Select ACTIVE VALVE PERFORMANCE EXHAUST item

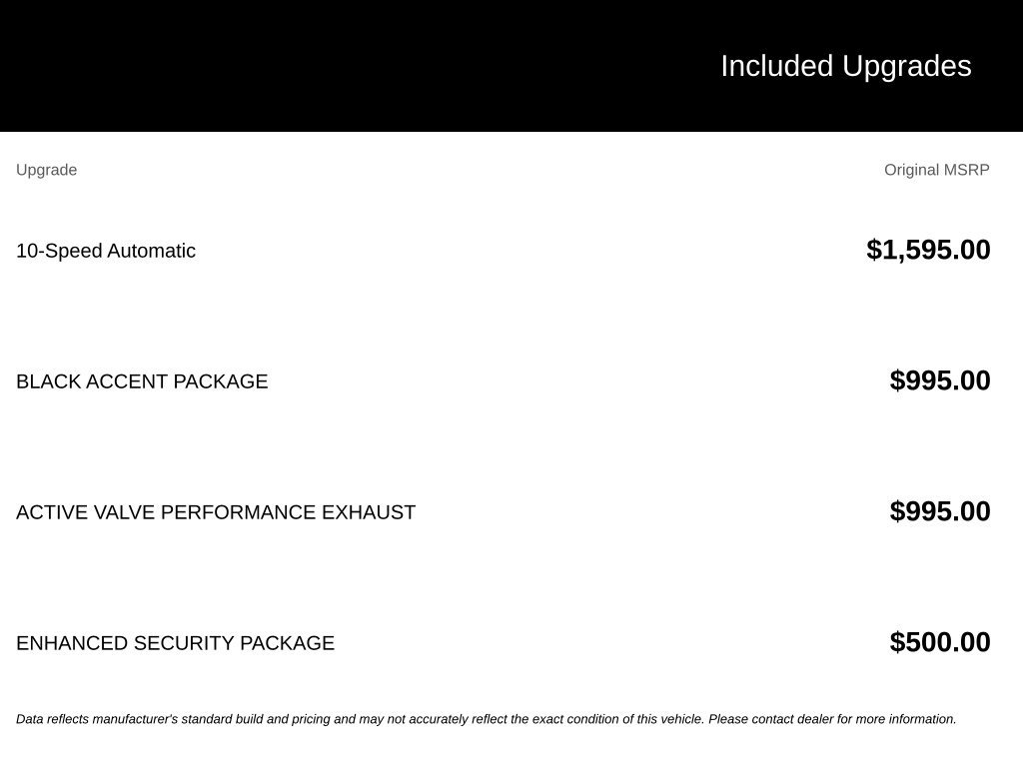(x=216, y=512)
